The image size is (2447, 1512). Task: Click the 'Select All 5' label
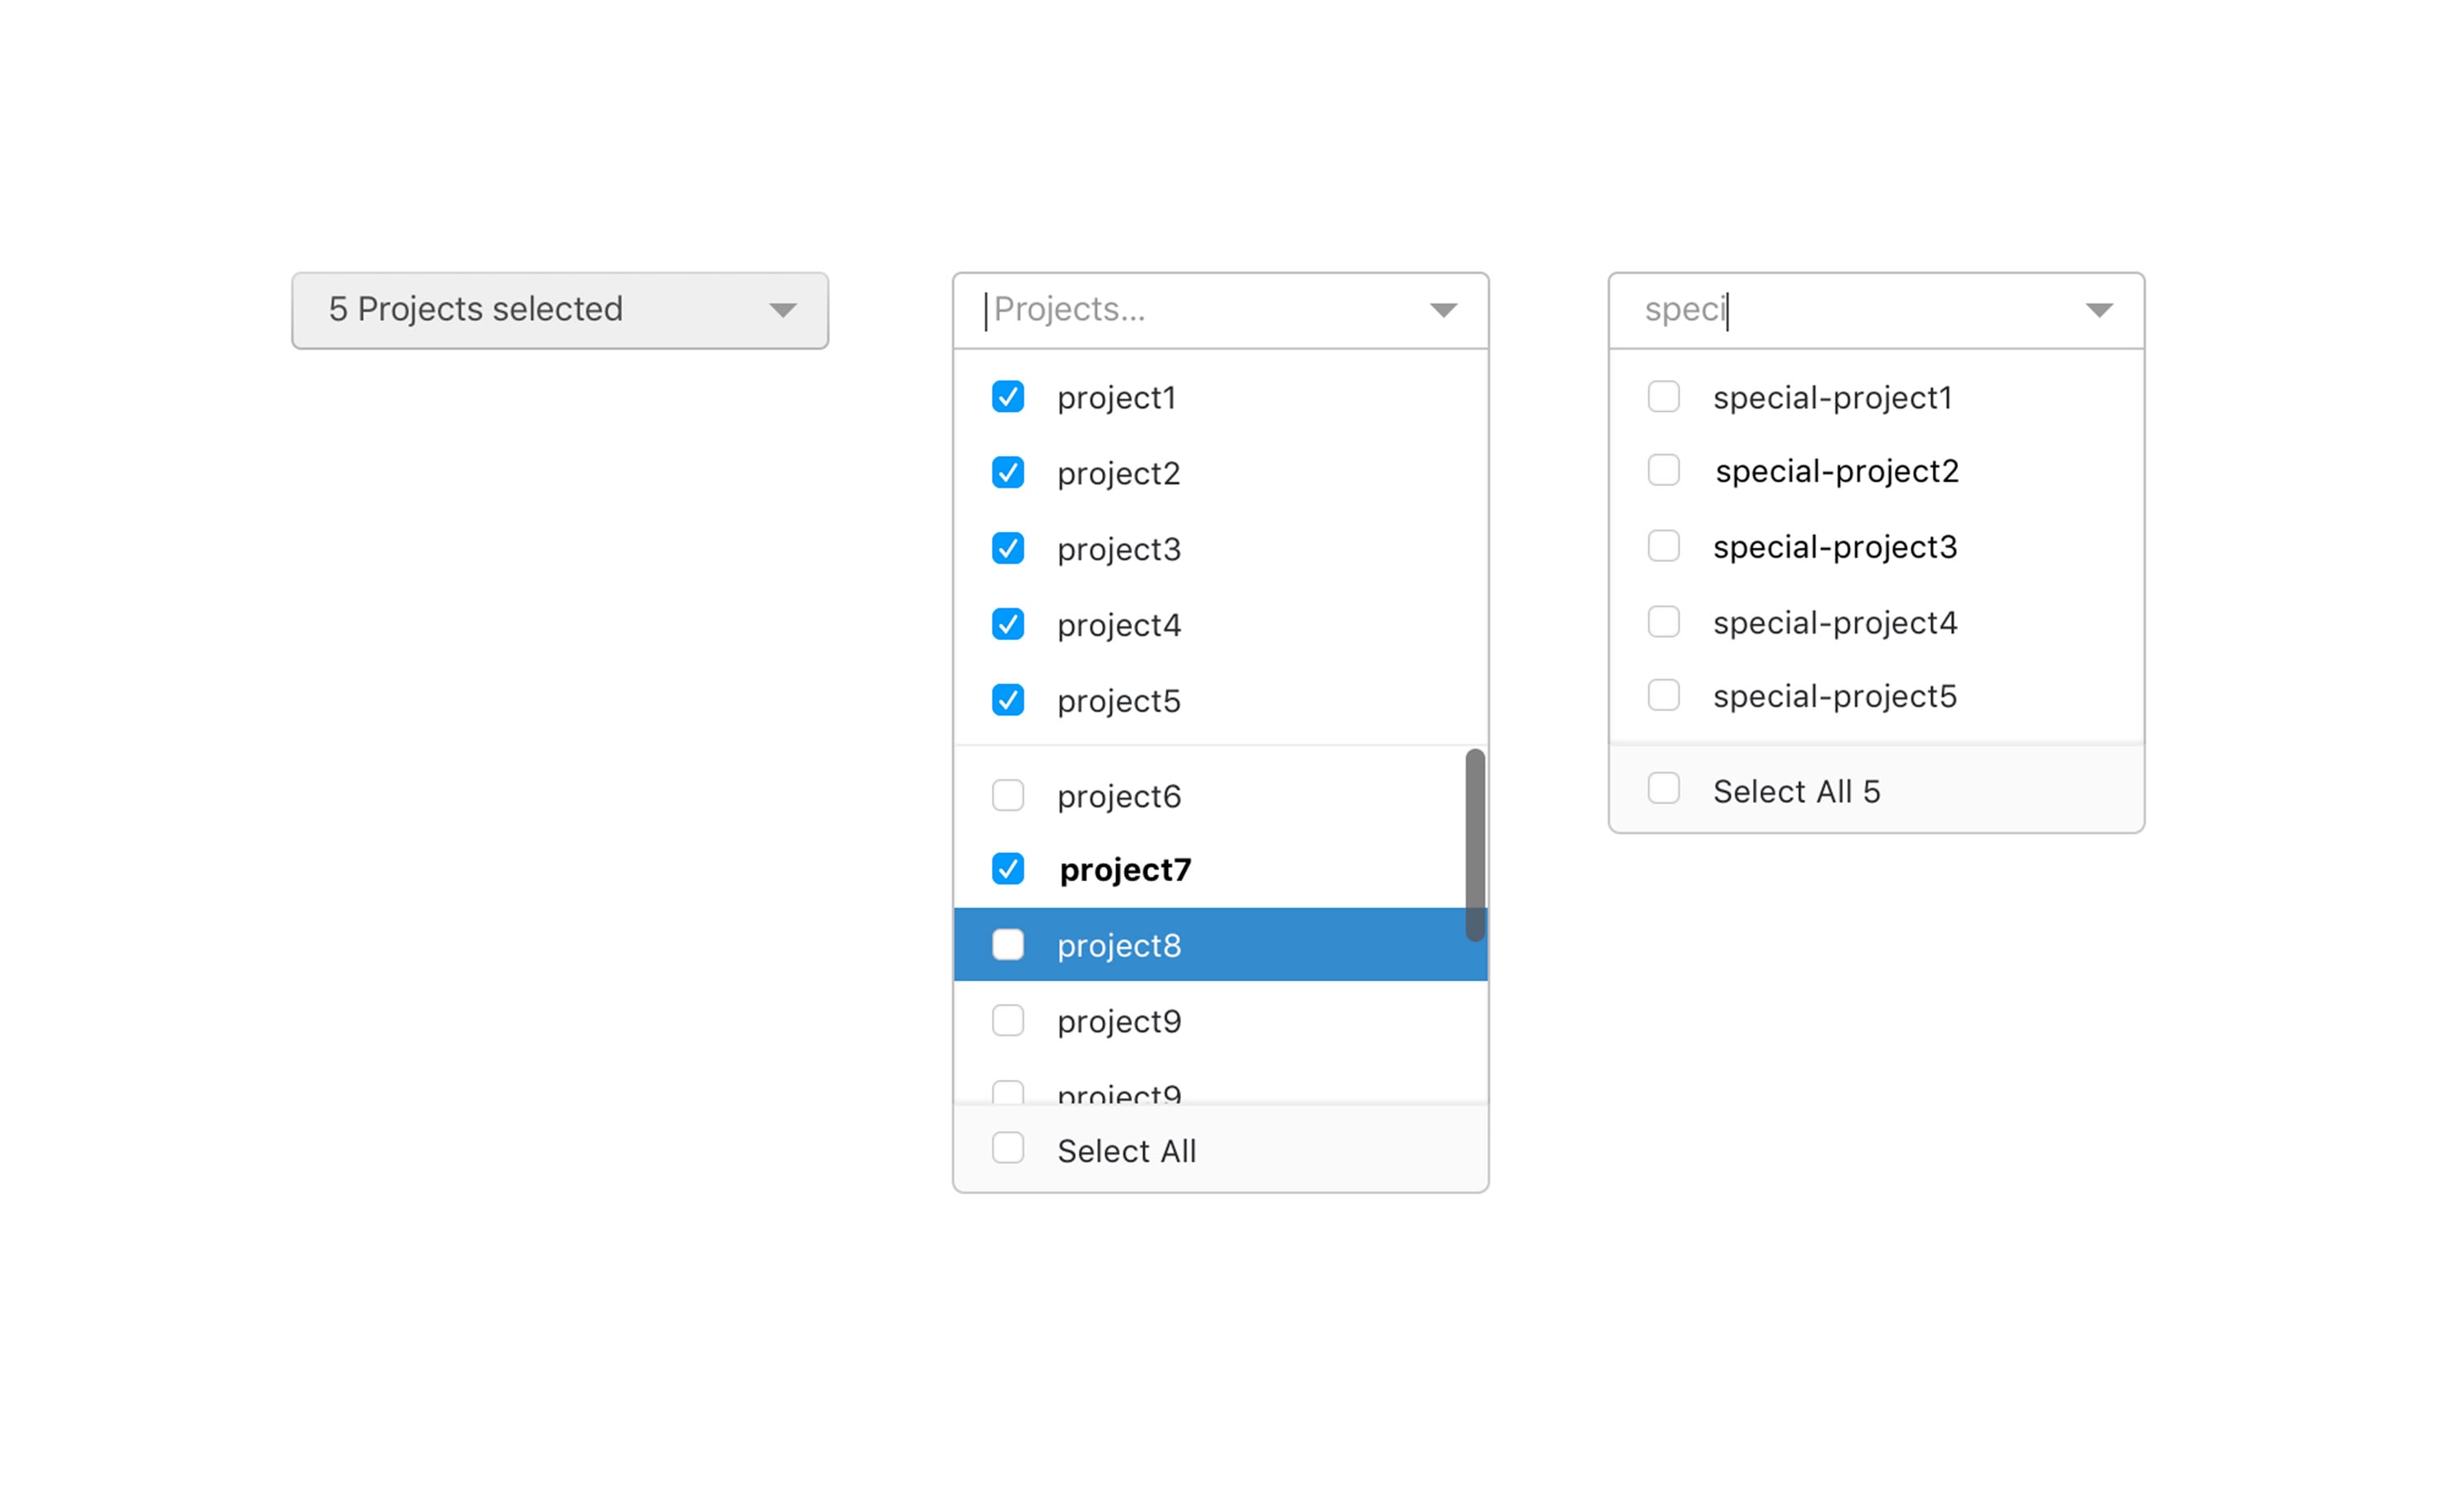(1797, 791)
